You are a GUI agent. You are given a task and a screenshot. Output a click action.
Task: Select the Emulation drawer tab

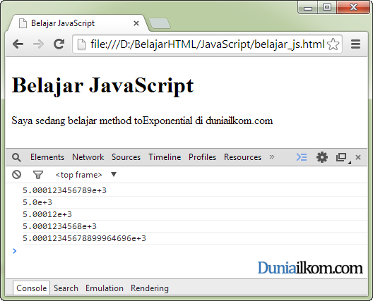click(x=105, y=288)
